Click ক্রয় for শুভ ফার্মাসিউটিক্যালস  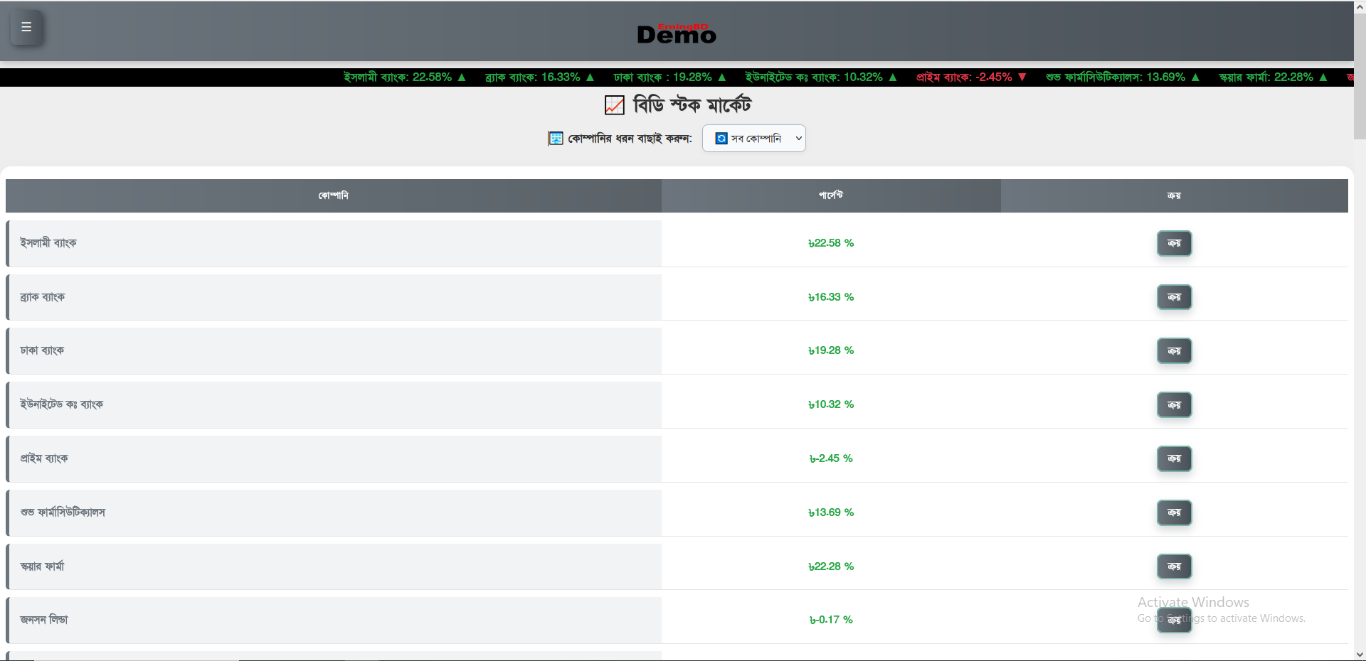pos(1173,512)
